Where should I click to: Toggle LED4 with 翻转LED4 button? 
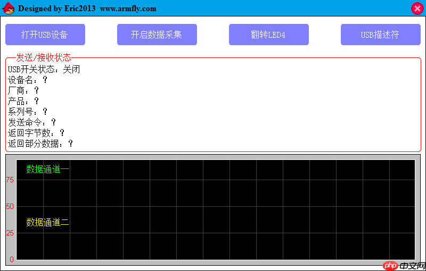269,35
